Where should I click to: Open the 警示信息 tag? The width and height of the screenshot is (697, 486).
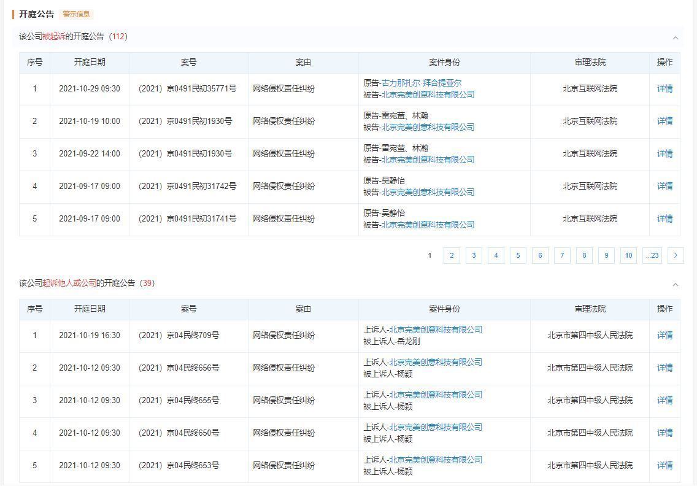pos(76,14)
